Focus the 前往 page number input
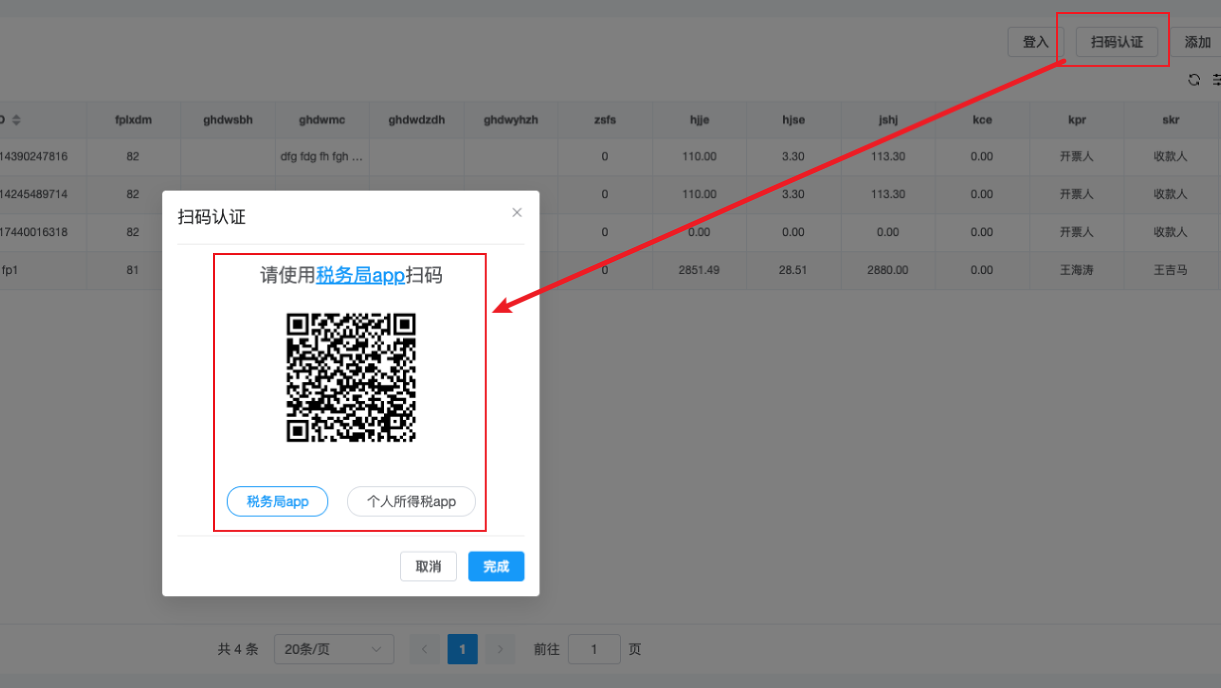 [594, 649]
